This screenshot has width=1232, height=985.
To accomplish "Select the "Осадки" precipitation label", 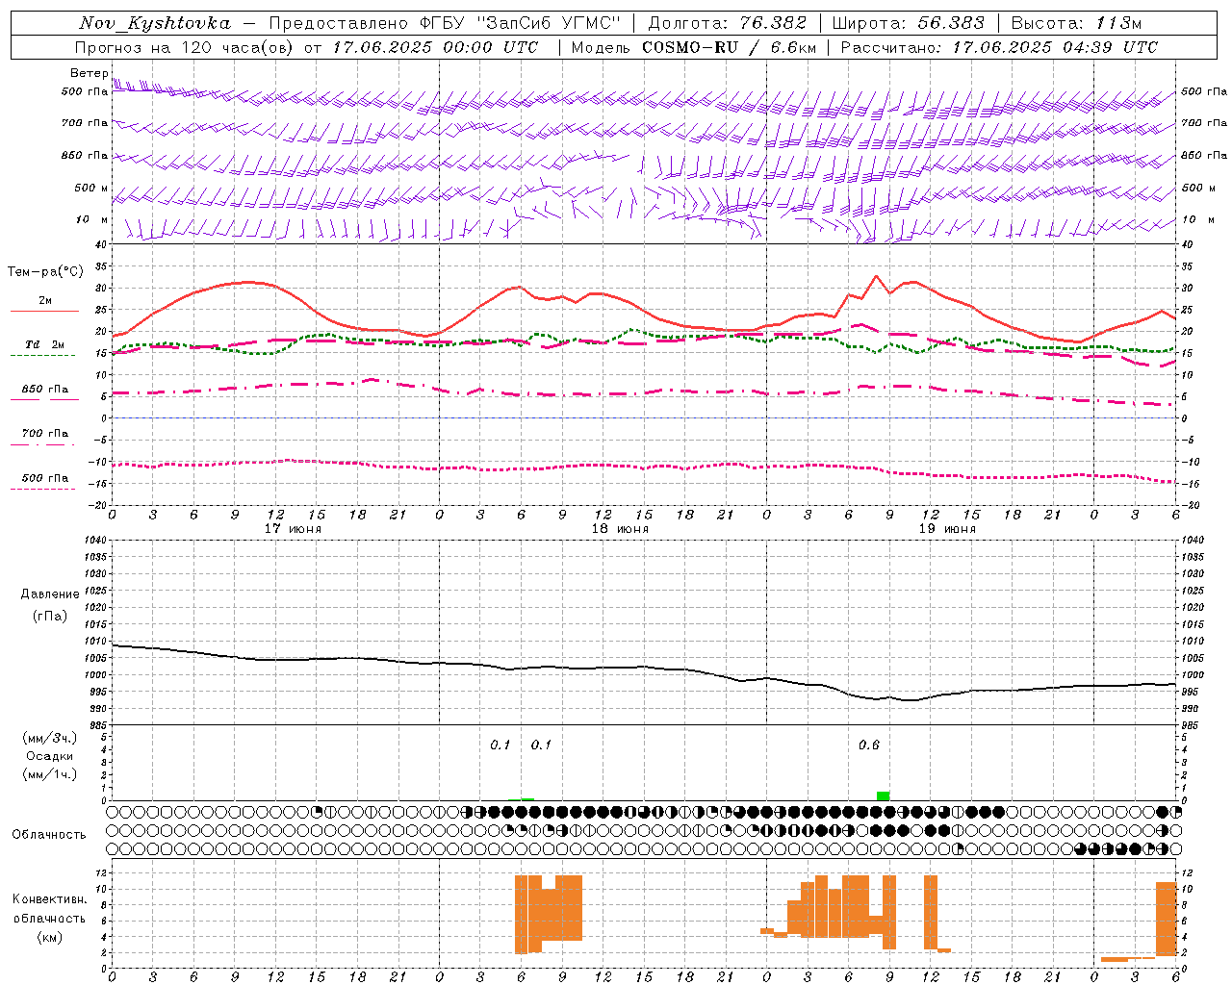I will 50,756.
